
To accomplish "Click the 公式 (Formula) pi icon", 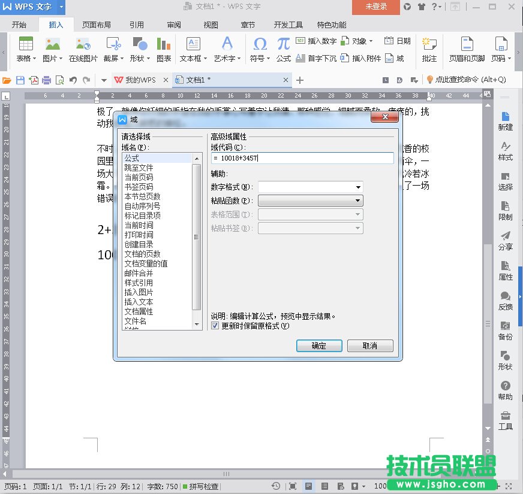I will tap(283, 44).
